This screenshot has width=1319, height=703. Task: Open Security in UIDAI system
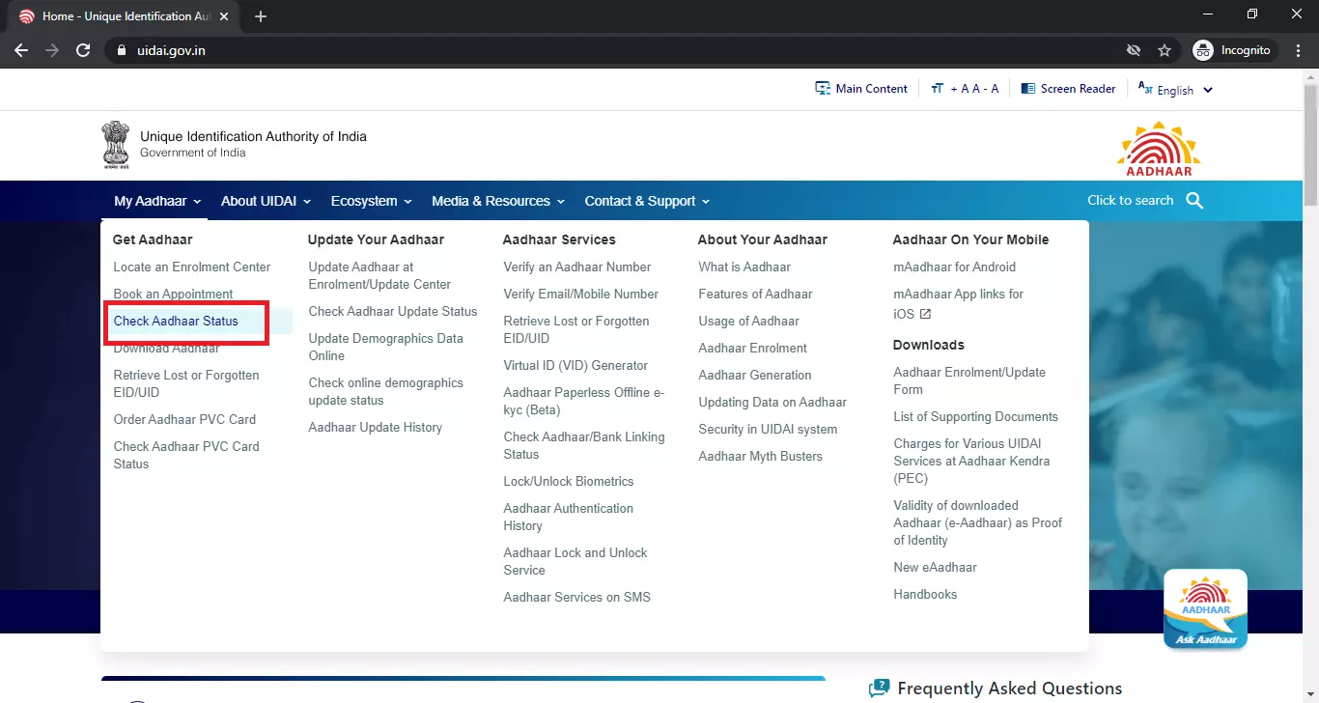pyautogui.click(x=768, y=429)
